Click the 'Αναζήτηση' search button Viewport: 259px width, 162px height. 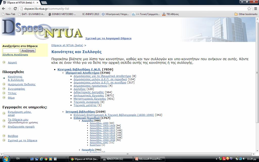click(28, 51)
